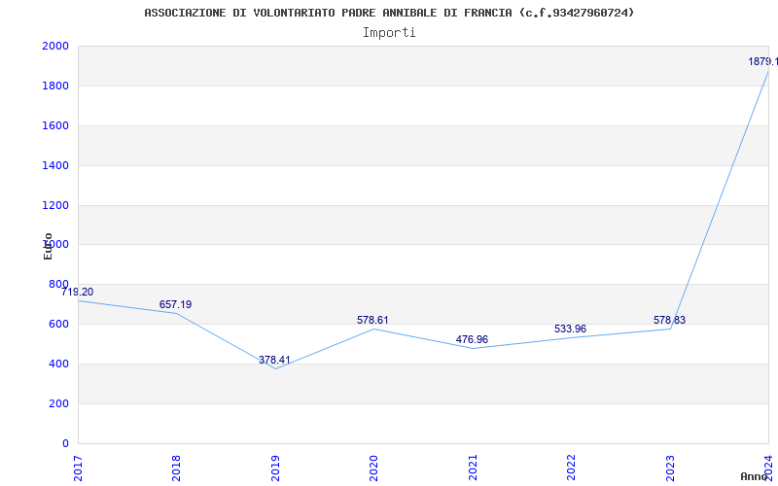This screenshot has height=486, width=778.
Task: Click the 0 value on the y-axis
Action: coord(65,444)
